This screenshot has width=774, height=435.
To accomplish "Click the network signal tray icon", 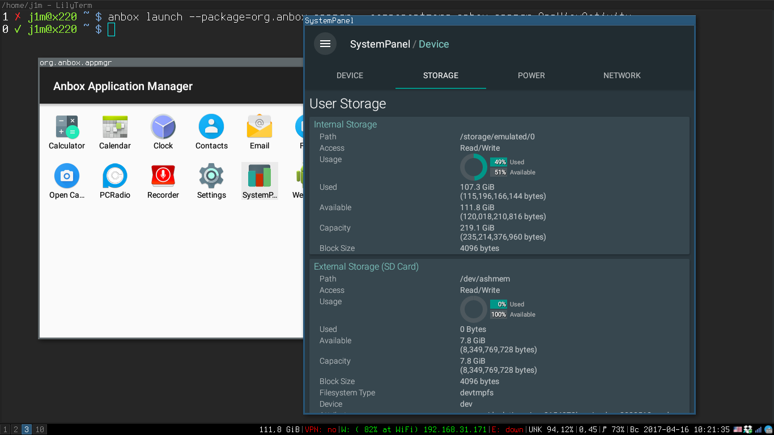I will (x=758, y=429).
